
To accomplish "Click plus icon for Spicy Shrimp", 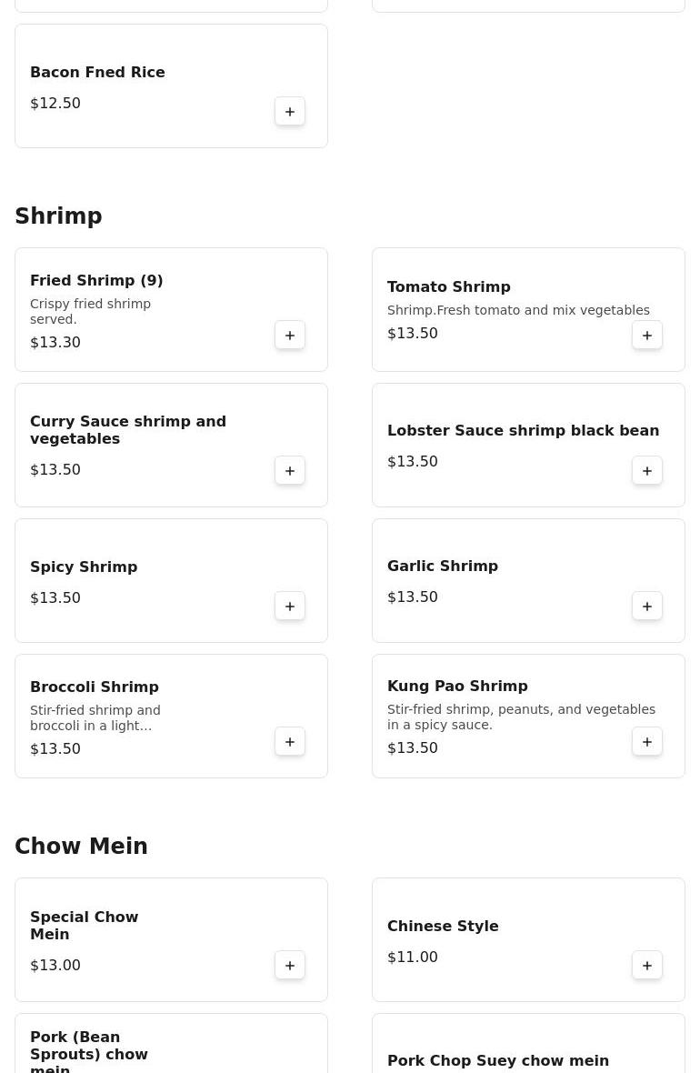I will (290, 607).
